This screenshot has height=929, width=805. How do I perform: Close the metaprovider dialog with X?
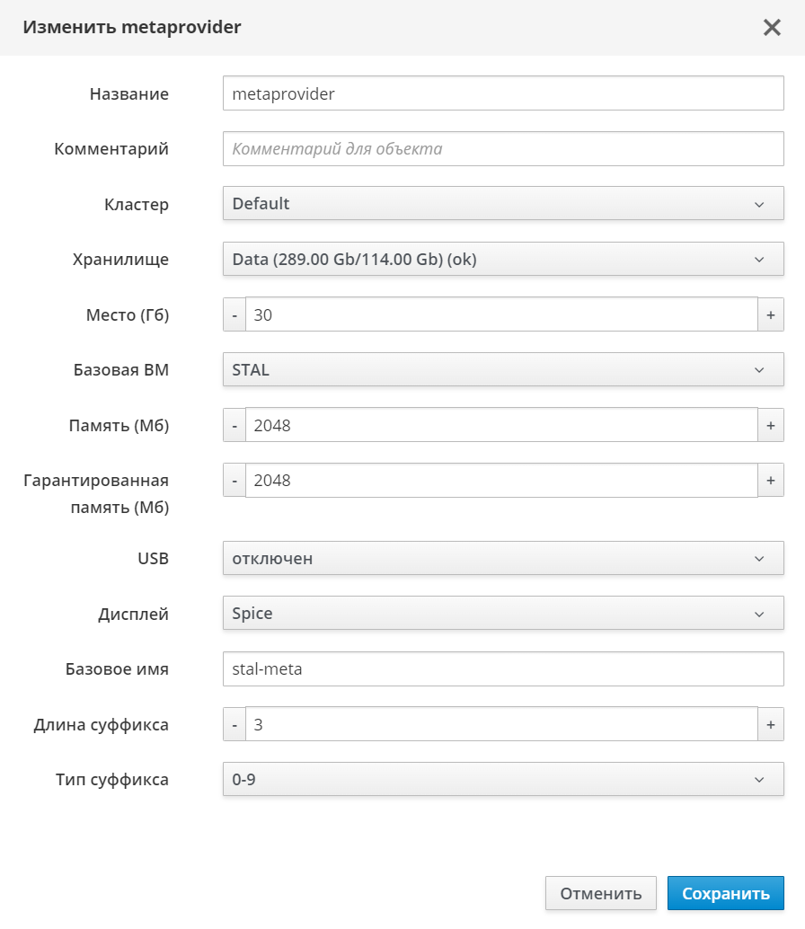(772, 28)
